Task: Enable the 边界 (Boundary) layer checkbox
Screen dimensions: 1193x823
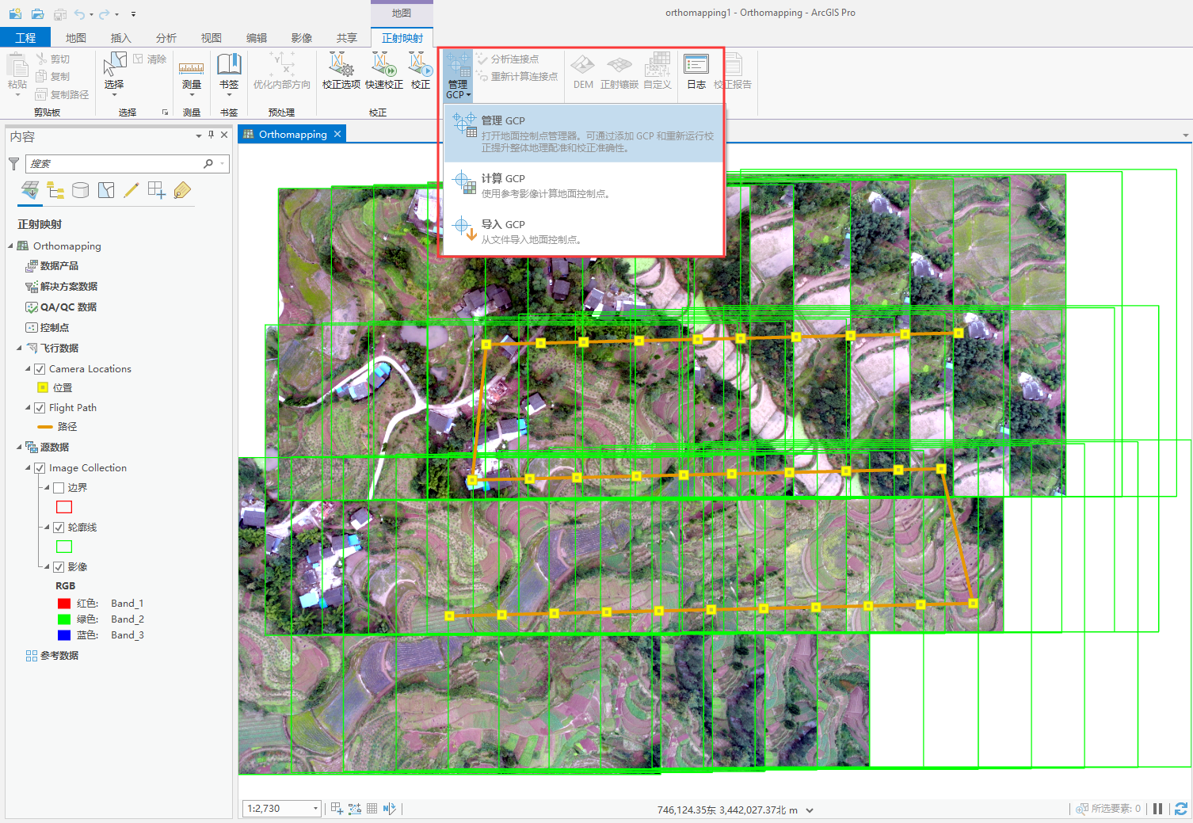Action: (x=59, y=487)
